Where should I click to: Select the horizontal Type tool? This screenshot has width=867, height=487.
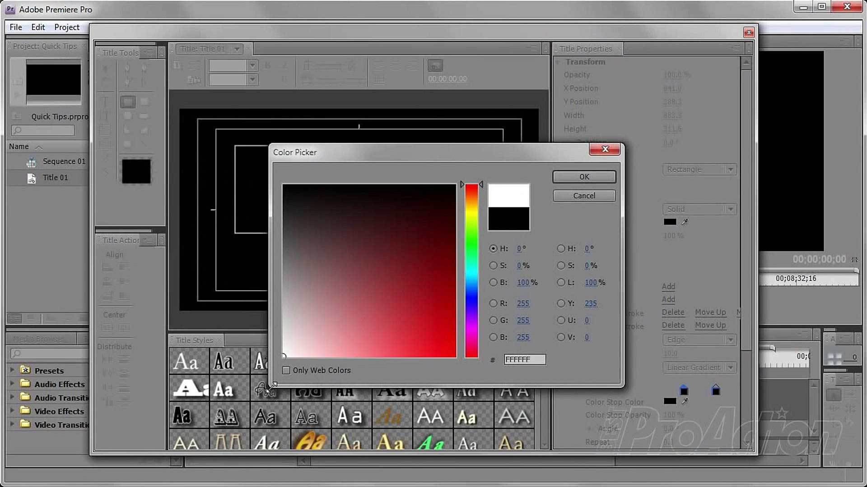click(x=105, y=102)
